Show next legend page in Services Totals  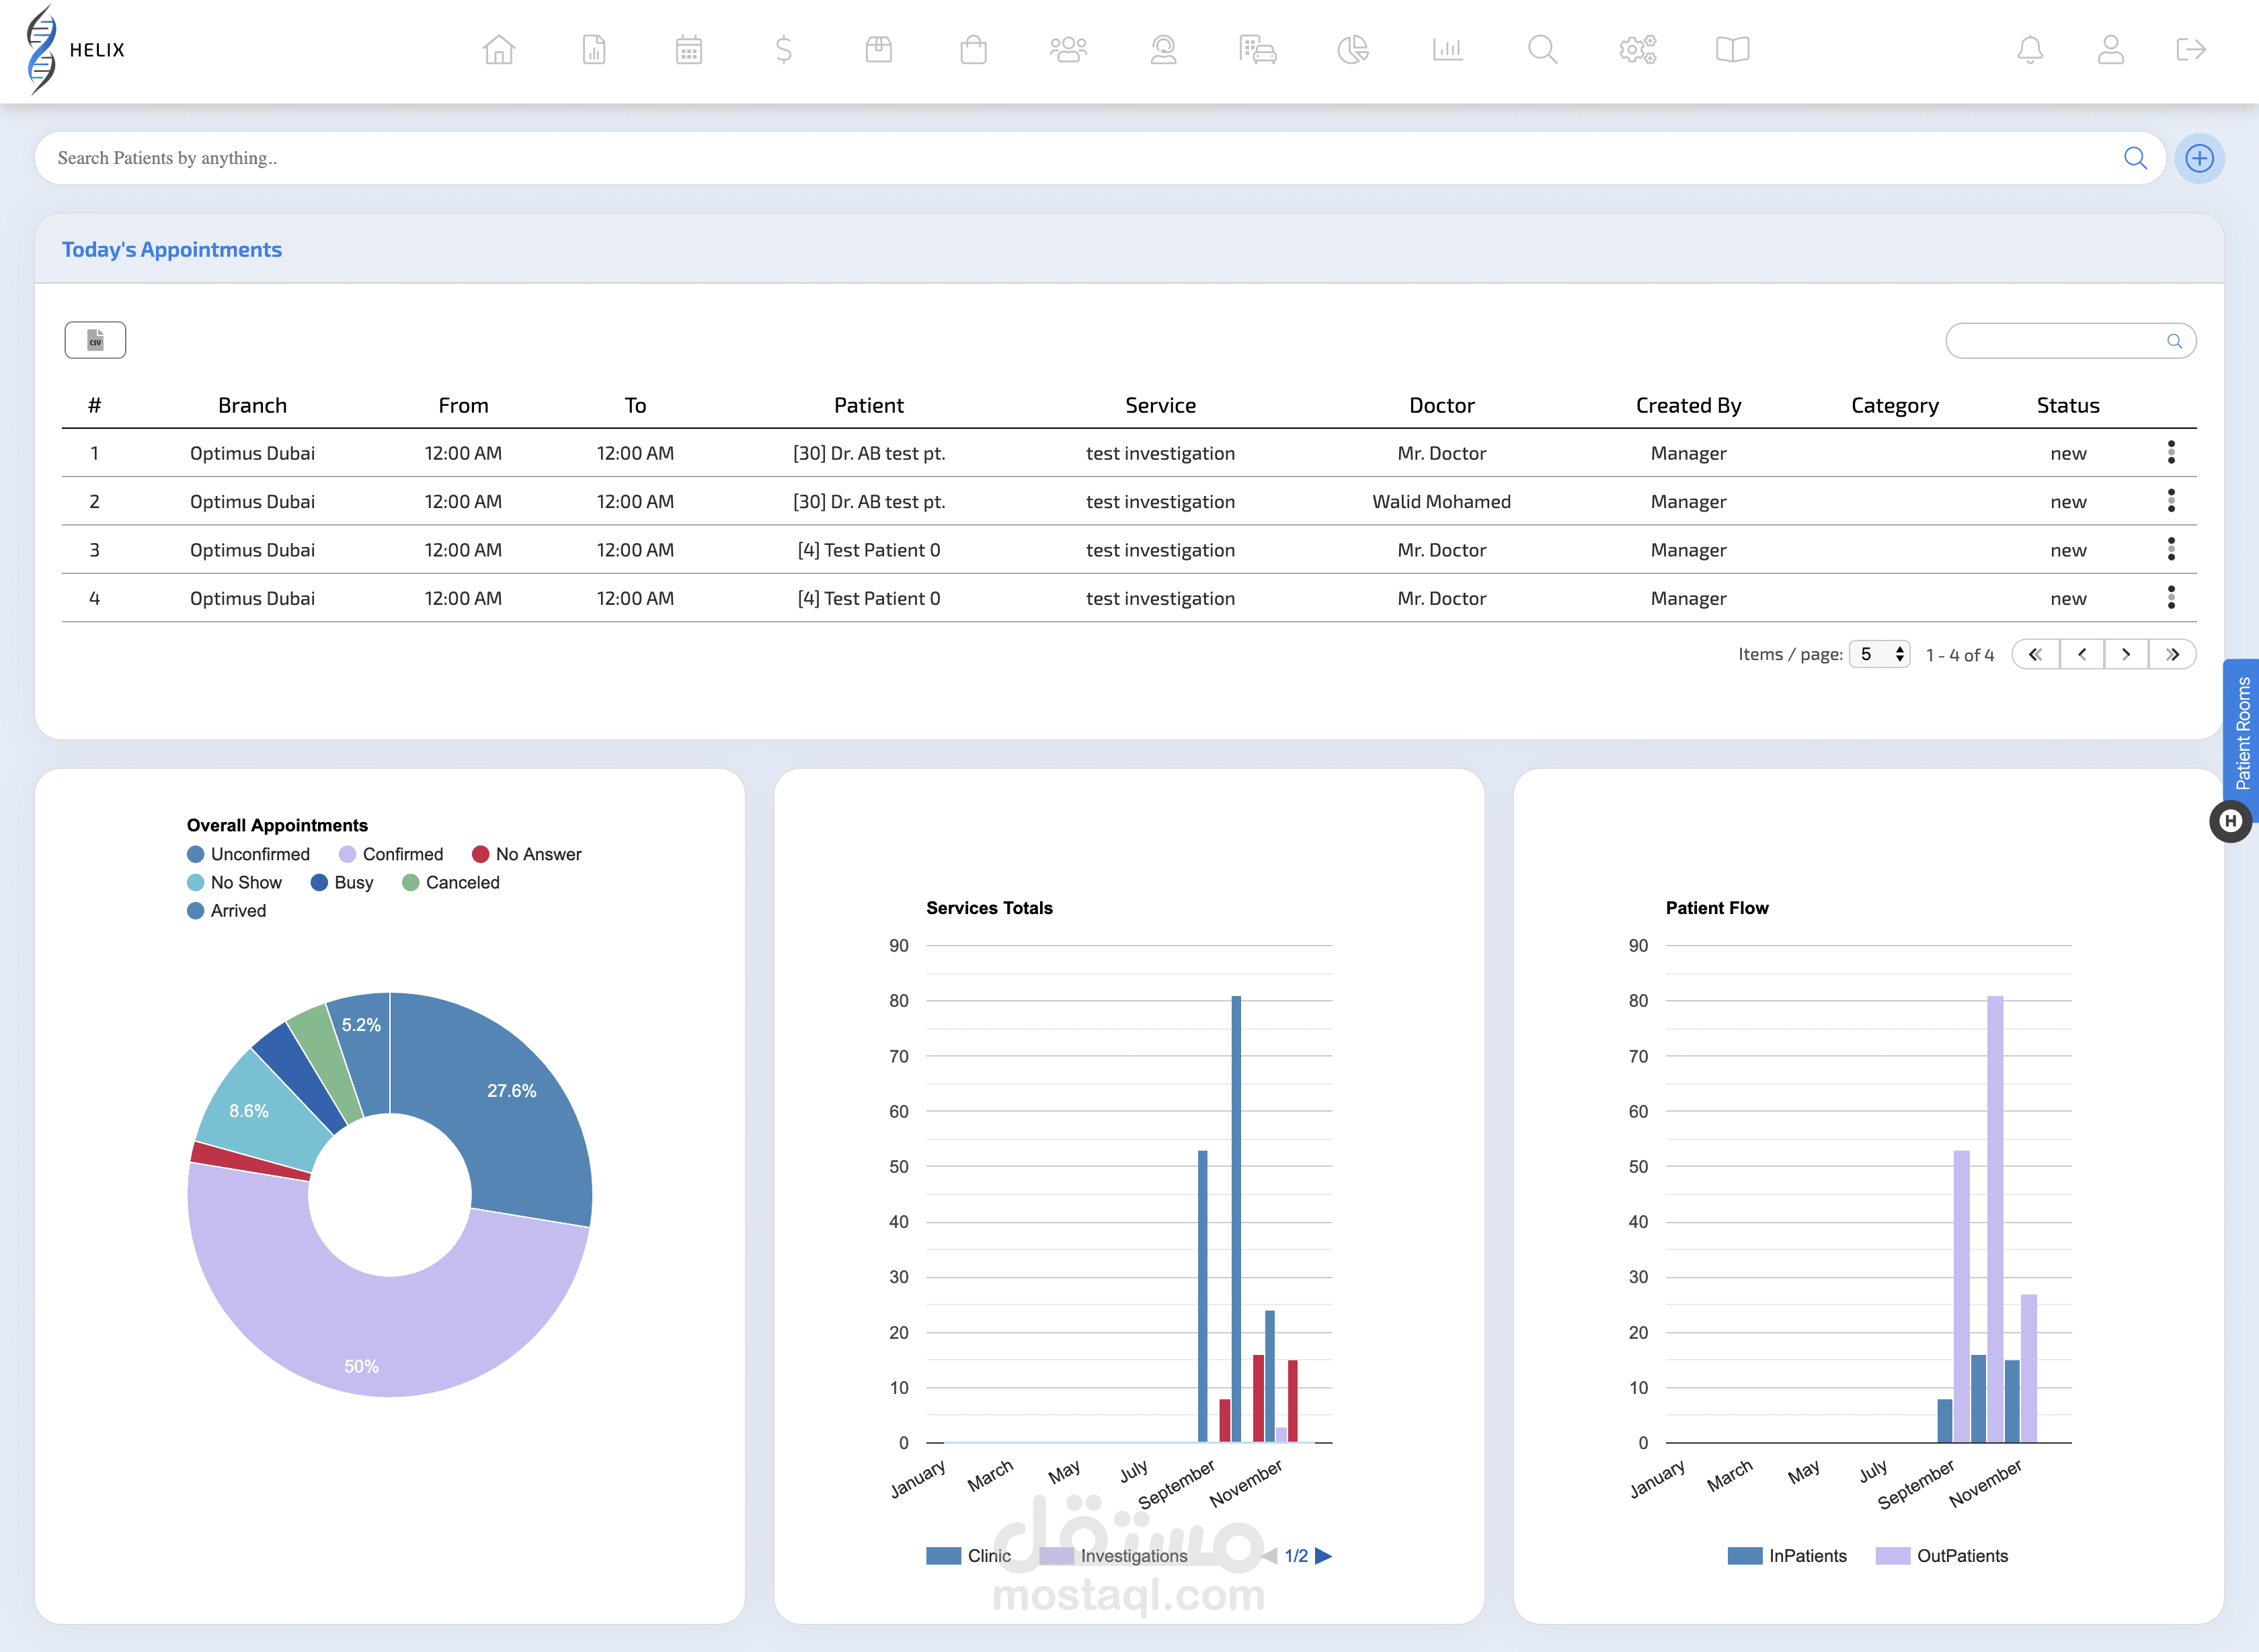(x=1324, y=1556)
